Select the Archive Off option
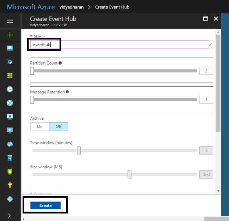The width and height of the screenshot is (229, 221). click(x=58, y=126)
